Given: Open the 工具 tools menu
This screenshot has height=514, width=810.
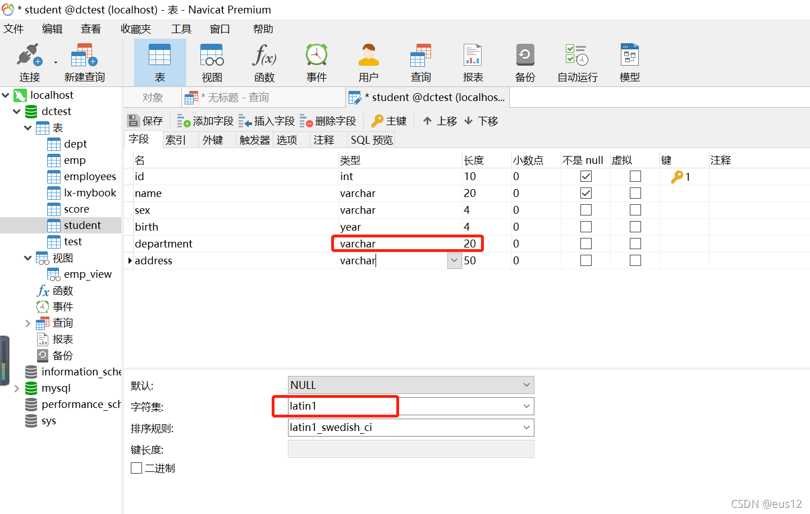Looking at the screenshot, I should pos(181,29).
